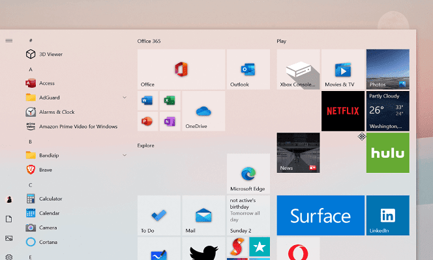
Task: Open the OneDrive tile
Action: (x=203, y=111)
